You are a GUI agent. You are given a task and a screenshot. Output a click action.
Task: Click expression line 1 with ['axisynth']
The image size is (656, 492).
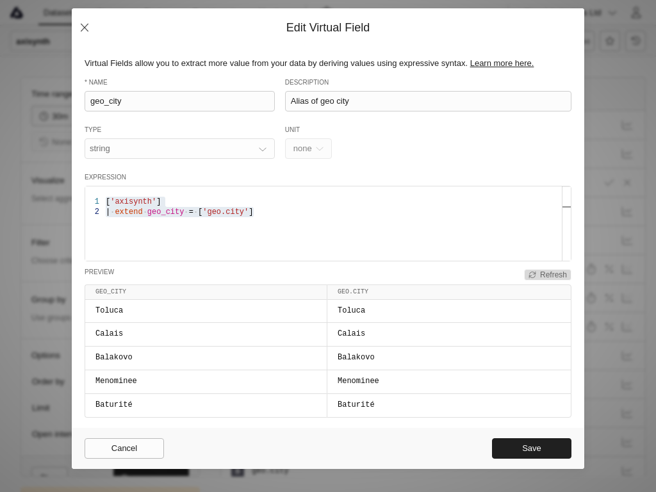point(135,202)
